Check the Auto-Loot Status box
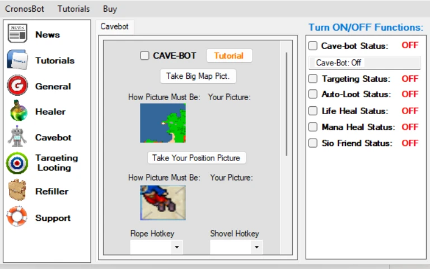This screenshot has height=269, width=430. click(x=313, y=94)
